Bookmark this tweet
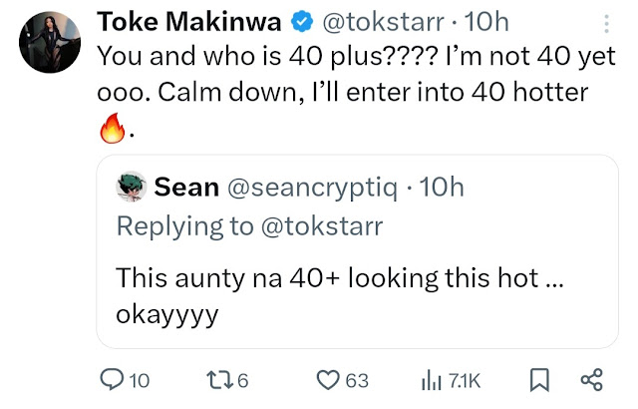 click(539, 380)
